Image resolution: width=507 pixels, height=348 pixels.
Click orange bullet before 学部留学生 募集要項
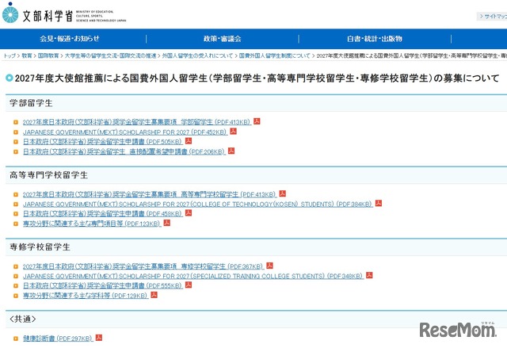16,122
